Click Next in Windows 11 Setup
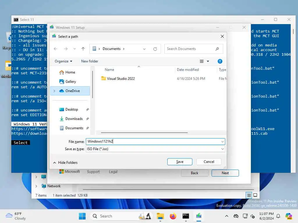The image size is (298, 223). (225, 173)
